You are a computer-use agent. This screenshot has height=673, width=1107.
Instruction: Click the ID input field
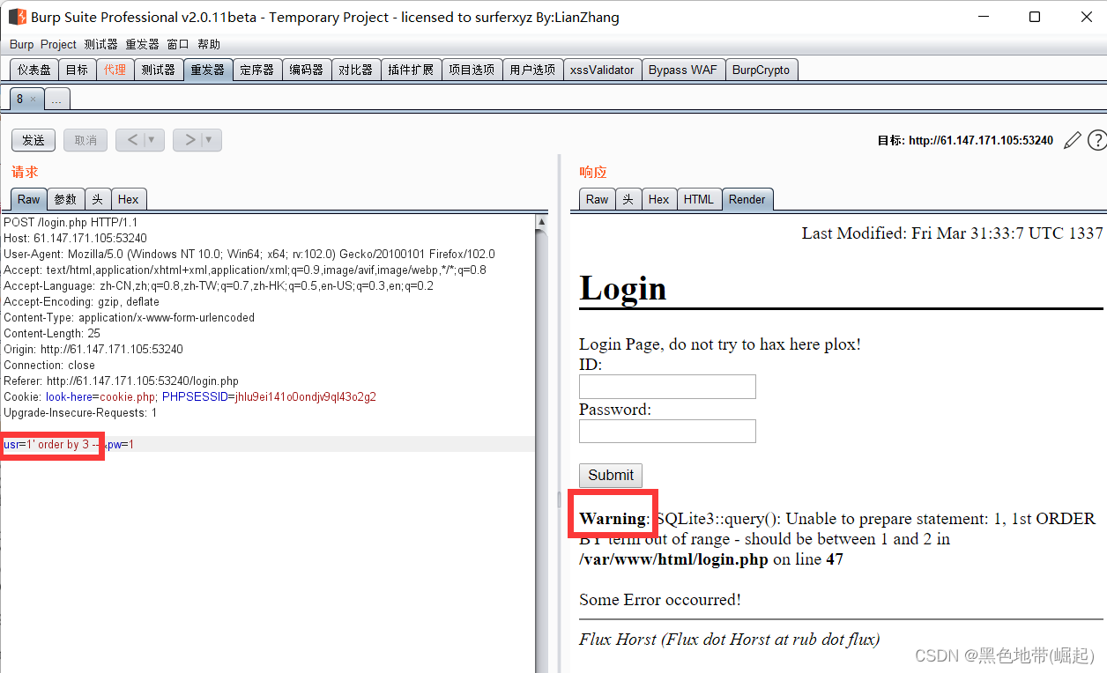(x=667, y=387)
